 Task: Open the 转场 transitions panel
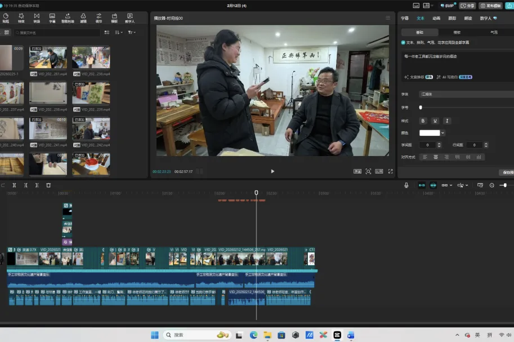coord(37,17)
